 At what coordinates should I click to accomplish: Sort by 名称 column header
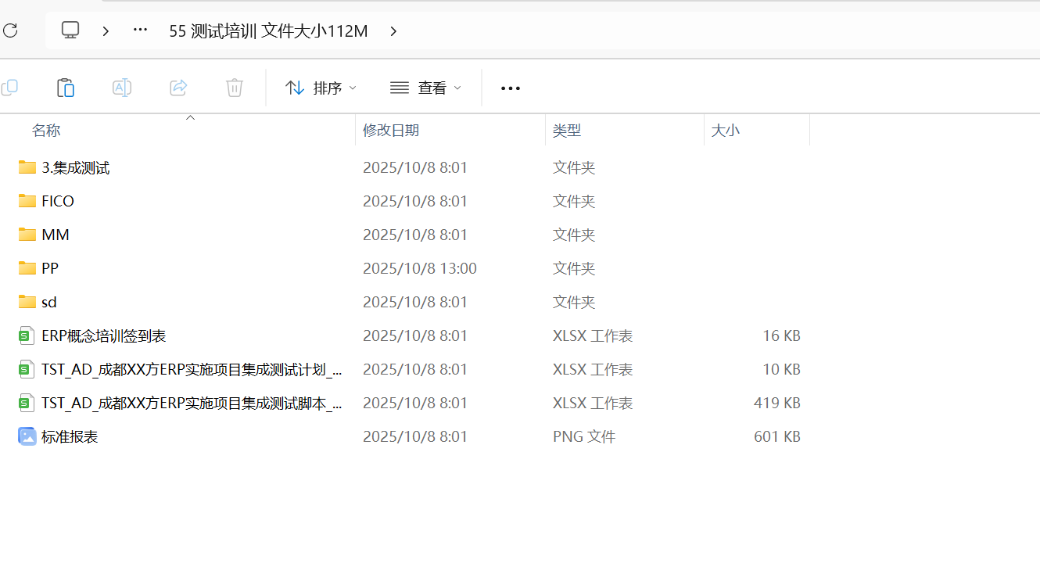click(x=46, y=131)
